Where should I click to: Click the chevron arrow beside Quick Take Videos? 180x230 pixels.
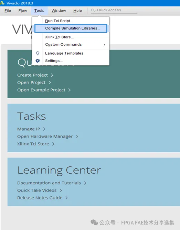coord(61,190)
